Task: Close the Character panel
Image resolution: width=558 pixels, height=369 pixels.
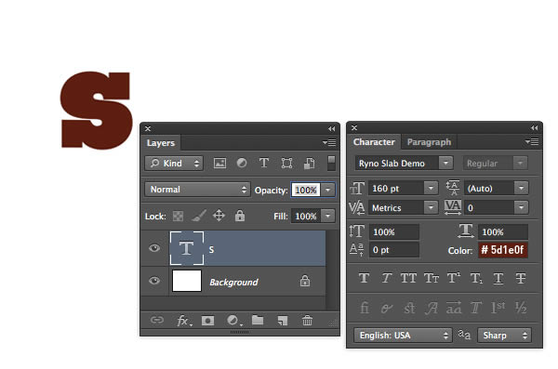Action: click(354, 127)
